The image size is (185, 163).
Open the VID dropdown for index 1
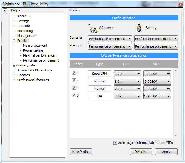click(157, 81)
